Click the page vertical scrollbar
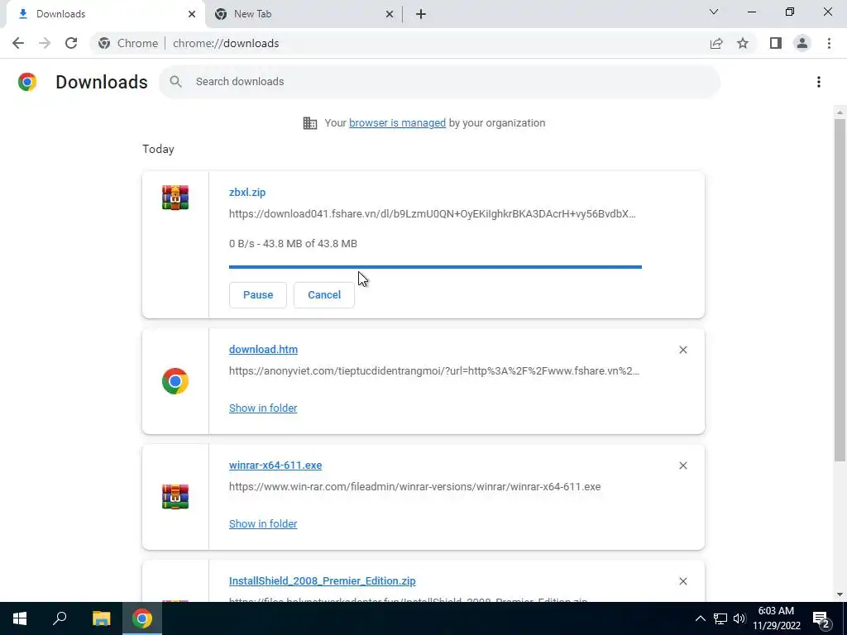Image resolution: width=847 pixels, height=635 pixels. pyautogui.click(x=840, y=290)
